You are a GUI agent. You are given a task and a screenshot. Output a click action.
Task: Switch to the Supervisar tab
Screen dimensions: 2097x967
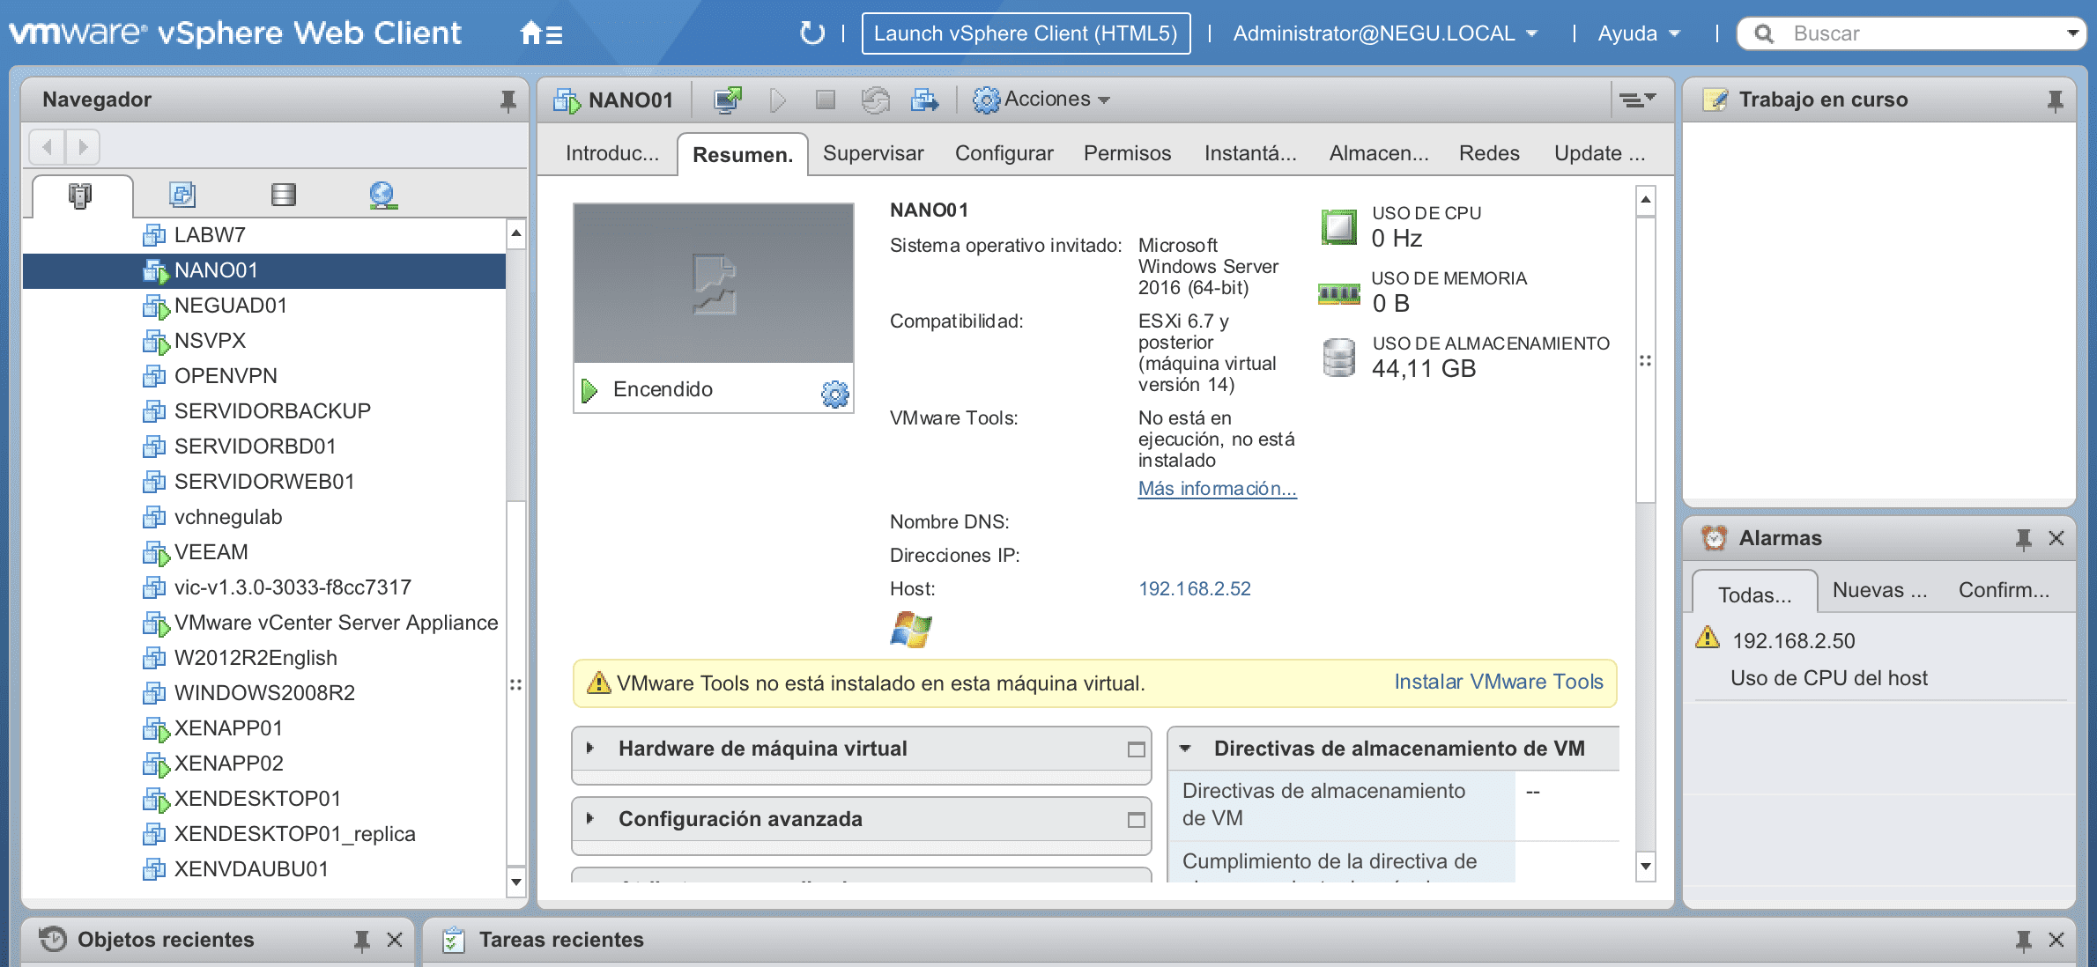coord(872,152)
